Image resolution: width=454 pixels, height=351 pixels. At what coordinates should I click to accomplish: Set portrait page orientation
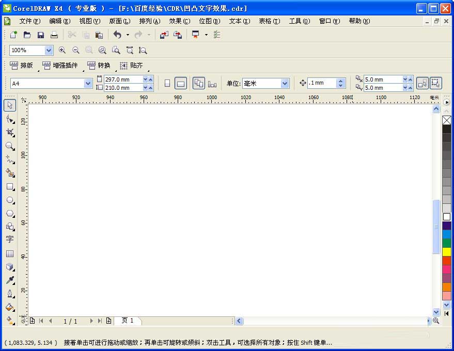167,83
